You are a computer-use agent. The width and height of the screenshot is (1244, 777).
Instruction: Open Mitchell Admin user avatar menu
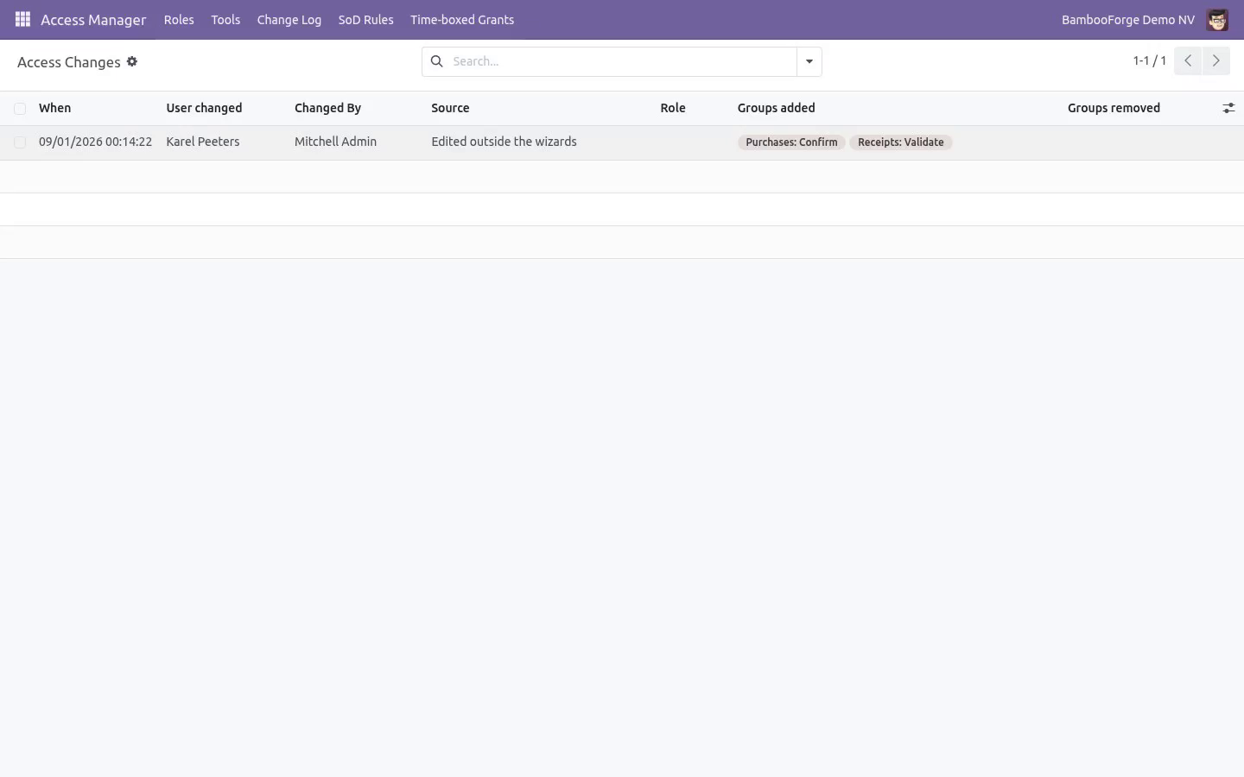pyautogui.click(x=1217, y=20)
